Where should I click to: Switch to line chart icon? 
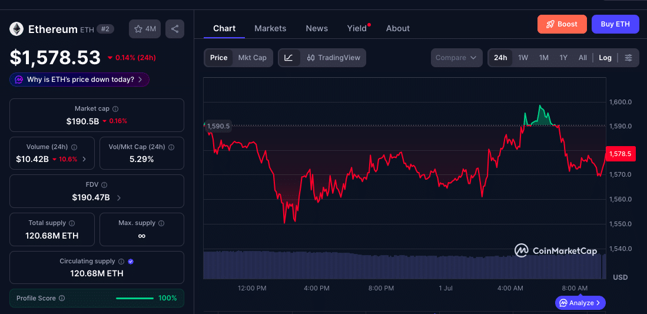(289, 58)
